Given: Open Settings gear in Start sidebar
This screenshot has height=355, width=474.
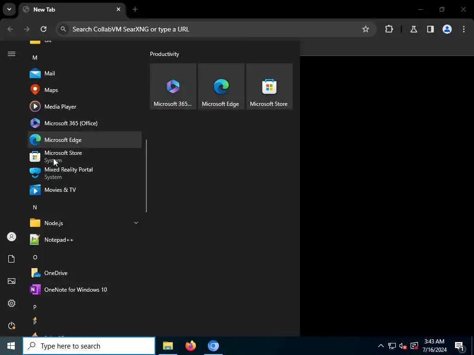Looking at the screenshot, I should click(12, 303).
